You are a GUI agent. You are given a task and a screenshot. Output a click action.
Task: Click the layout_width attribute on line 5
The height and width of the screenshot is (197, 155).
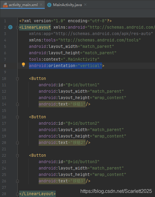point(72,46)
